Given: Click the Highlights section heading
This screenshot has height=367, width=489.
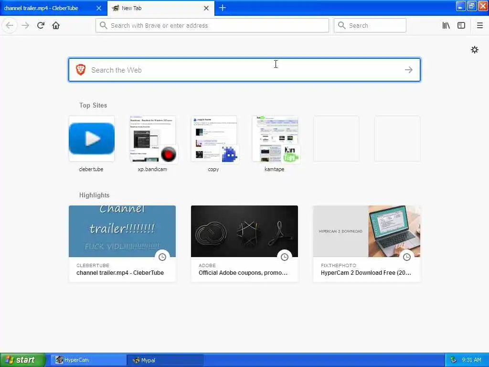Looking at the screenshot, I should [94, 195].
